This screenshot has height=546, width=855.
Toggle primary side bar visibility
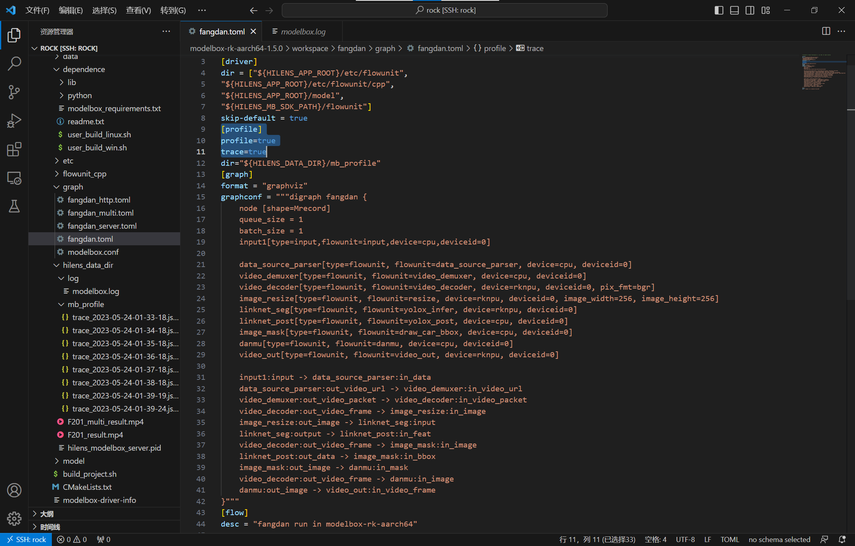(x=719, y=10)
